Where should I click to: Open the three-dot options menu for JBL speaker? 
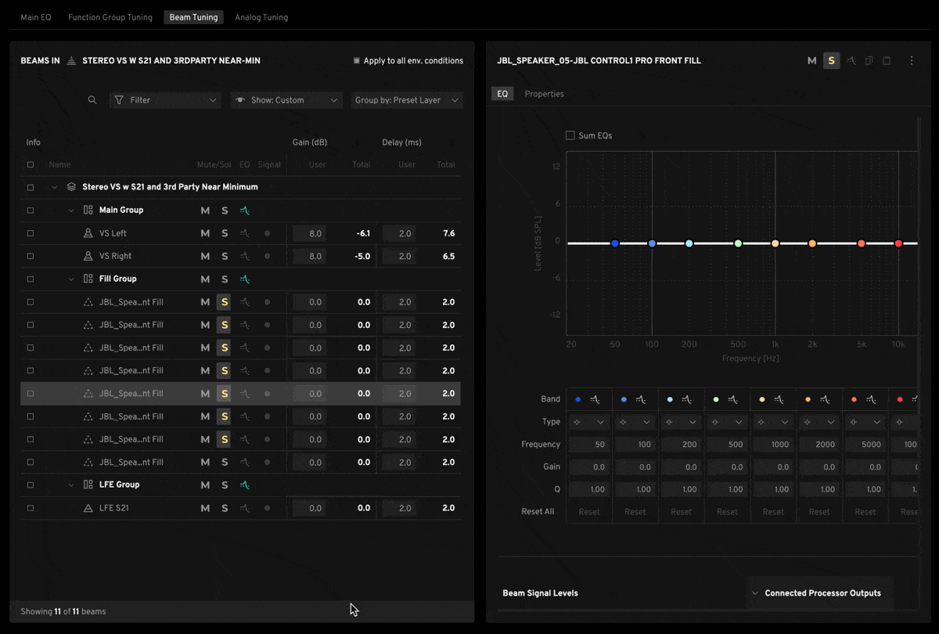point(911,61)
